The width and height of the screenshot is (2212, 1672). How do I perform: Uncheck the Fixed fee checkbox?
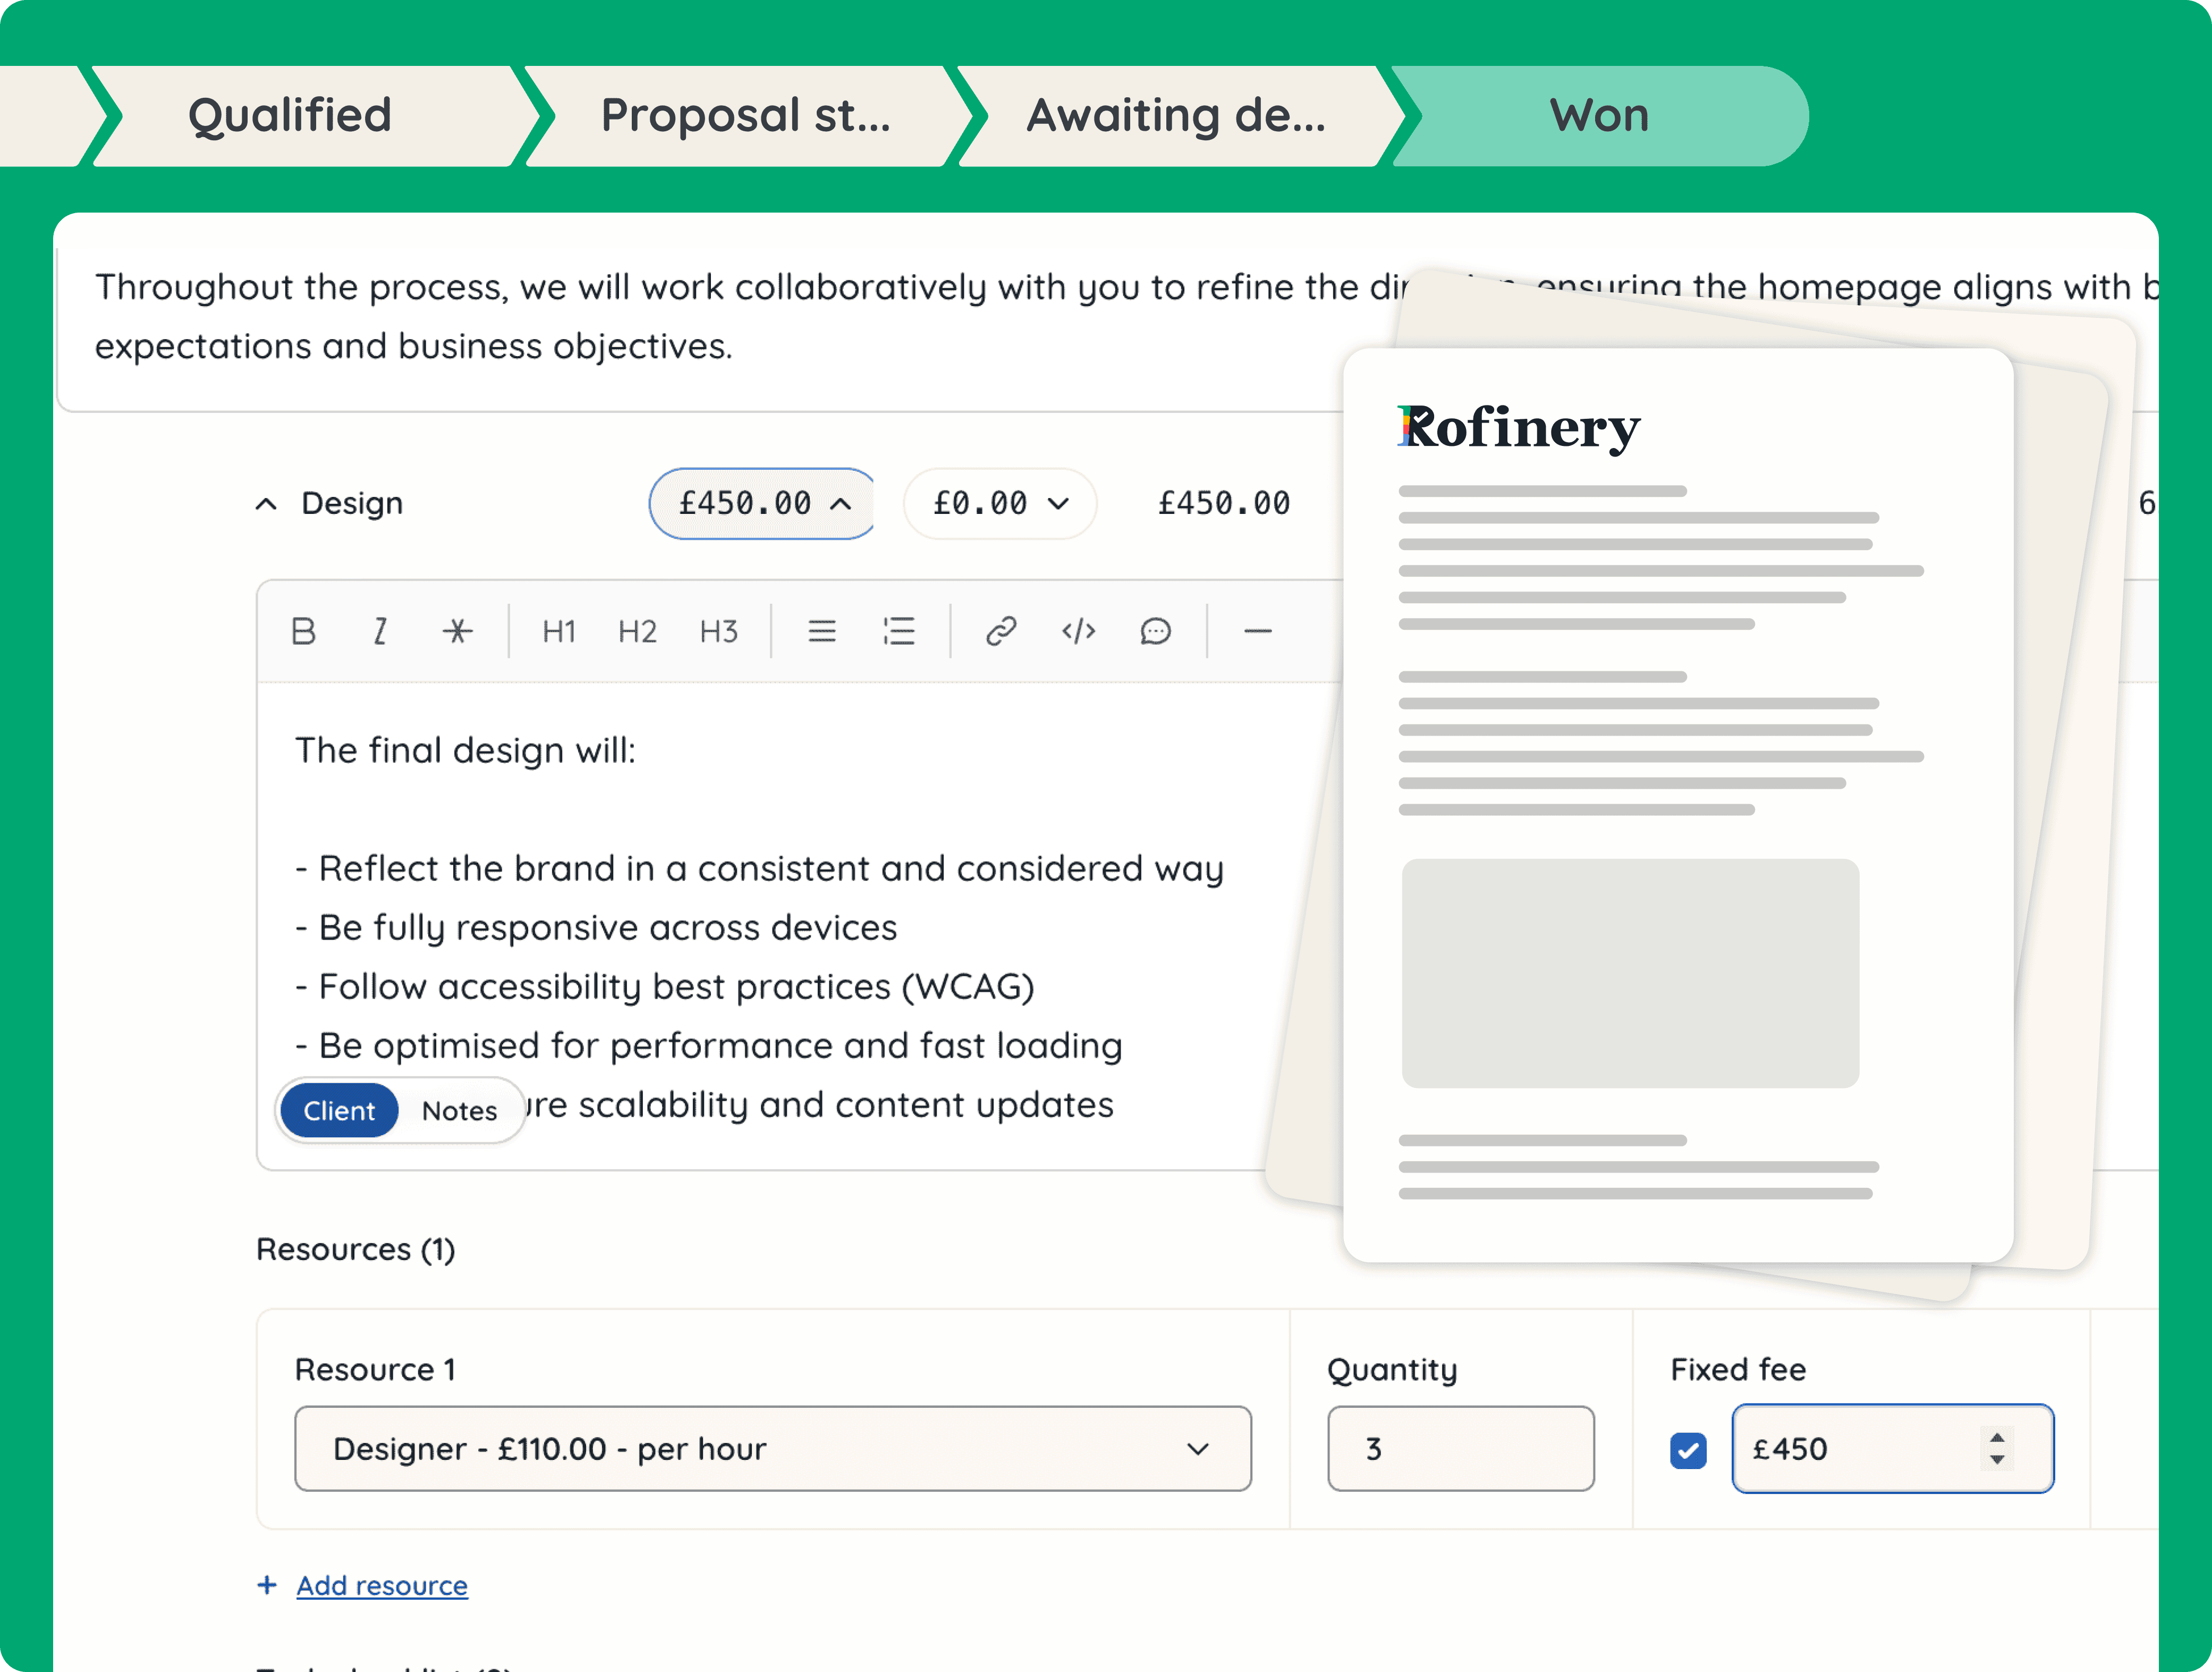pyautogui.click(x=1688, y=1450)
